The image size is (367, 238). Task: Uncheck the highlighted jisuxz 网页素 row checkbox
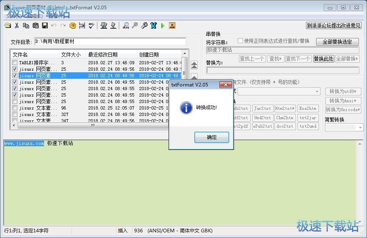click(15, 75)
